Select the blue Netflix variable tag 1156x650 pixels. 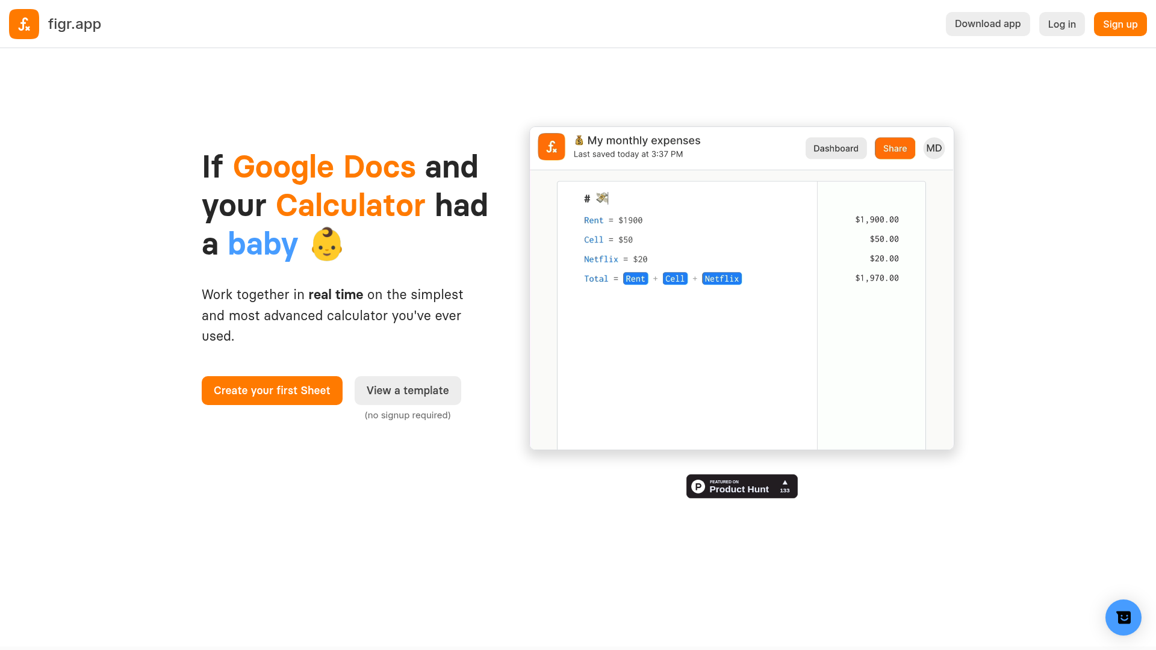pyautogui.click(x=721, y=279)
